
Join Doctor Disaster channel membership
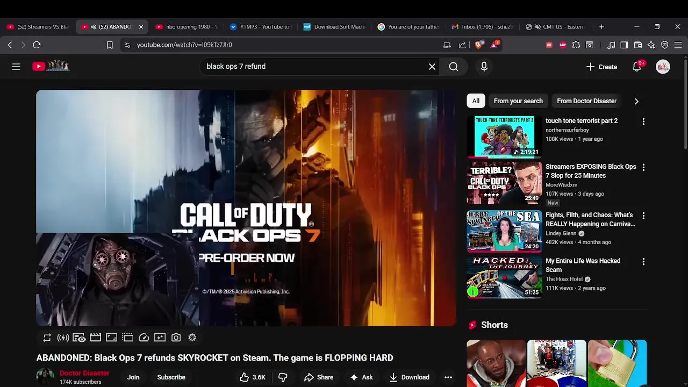coord(133,377)
